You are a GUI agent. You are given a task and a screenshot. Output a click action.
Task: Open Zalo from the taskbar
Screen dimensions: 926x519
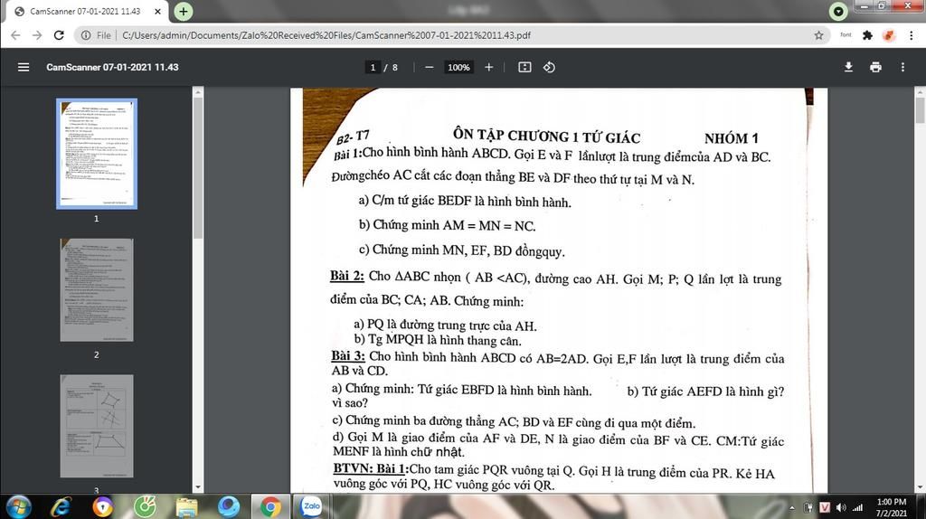pos(312,506)
